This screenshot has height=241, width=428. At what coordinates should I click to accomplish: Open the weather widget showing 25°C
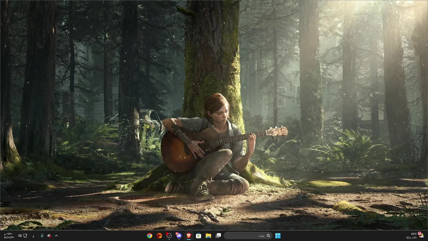tap(415, 236)
